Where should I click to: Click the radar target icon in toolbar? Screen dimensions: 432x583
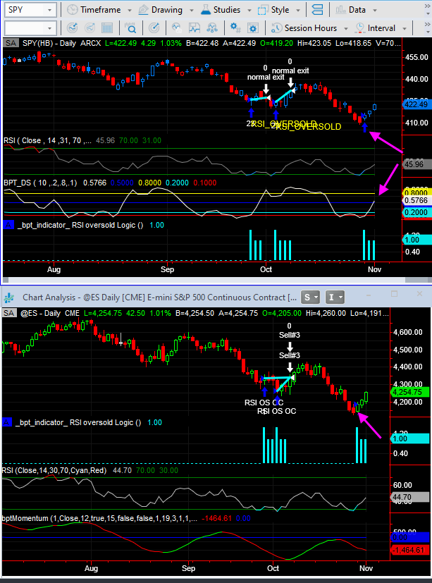point(154,28)
